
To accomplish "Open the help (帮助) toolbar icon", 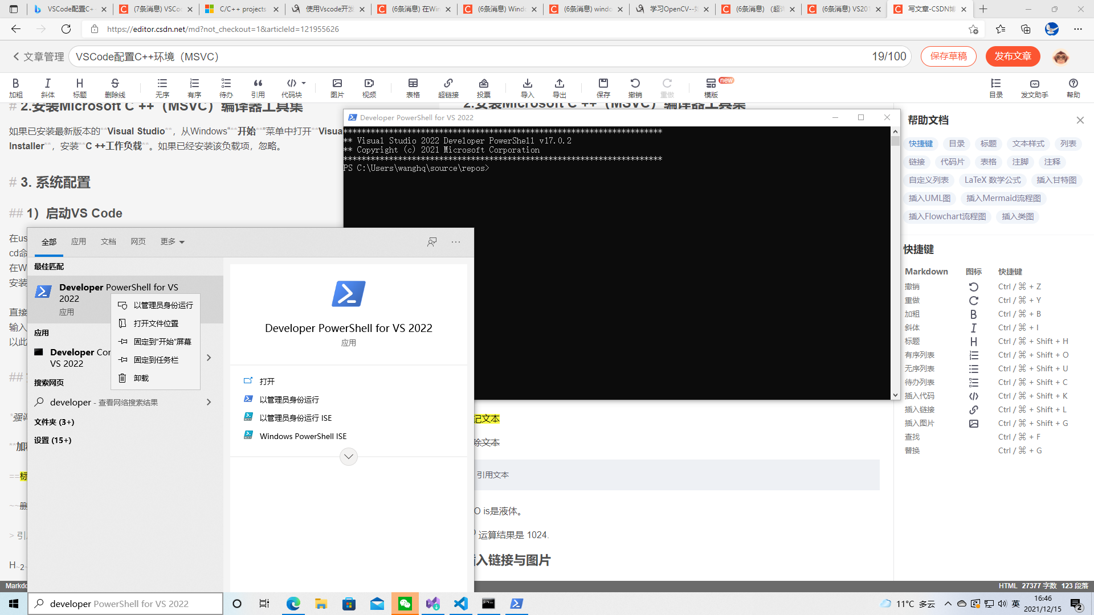I will pos(1073,88).
